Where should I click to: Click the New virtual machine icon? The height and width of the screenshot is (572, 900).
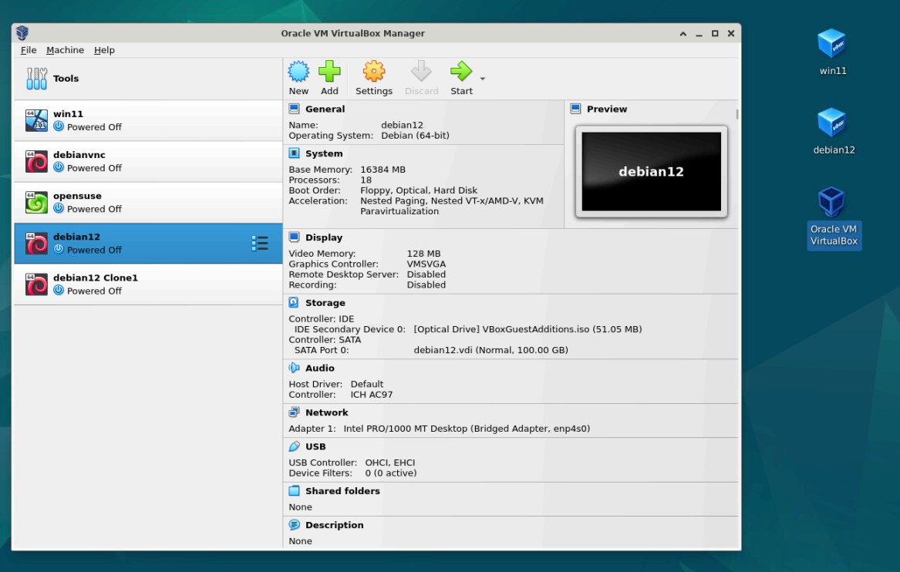pyautogui.click(x=298, y=72)
